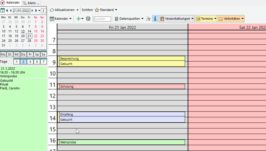Click the Aktualisieren refresh icon
This screenshot has width=266, height=151.
click(x=52, y=10)
